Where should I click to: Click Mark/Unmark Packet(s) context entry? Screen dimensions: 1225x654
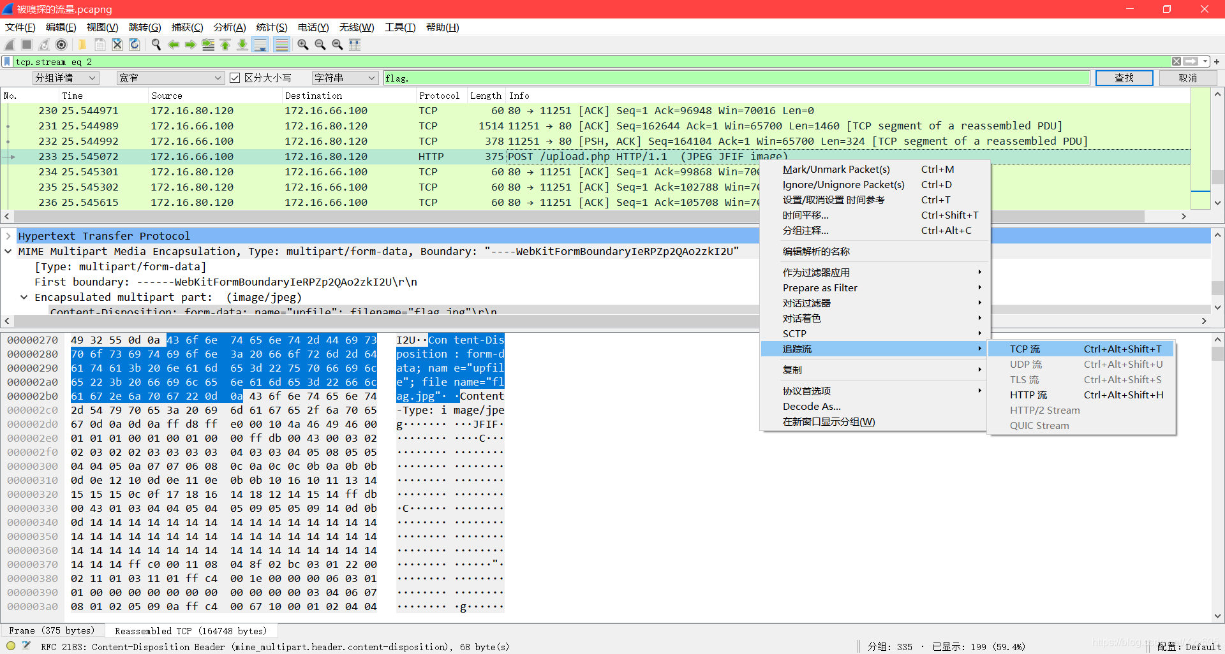click(875, 170)
